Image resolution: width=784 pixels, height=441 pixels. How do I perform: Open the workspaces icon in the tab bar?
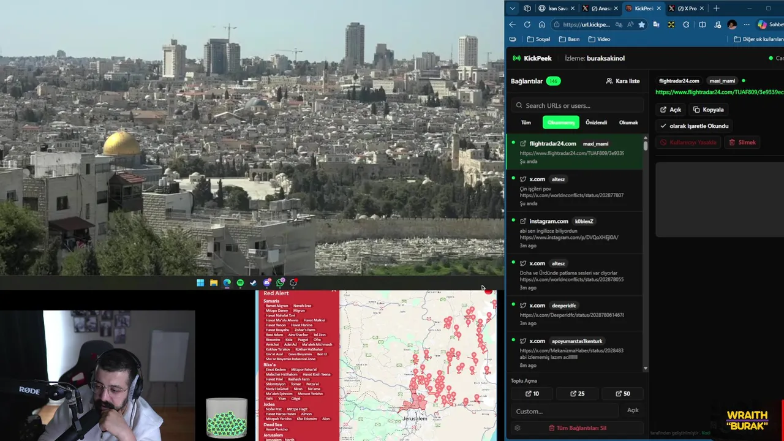click(527, 8)
